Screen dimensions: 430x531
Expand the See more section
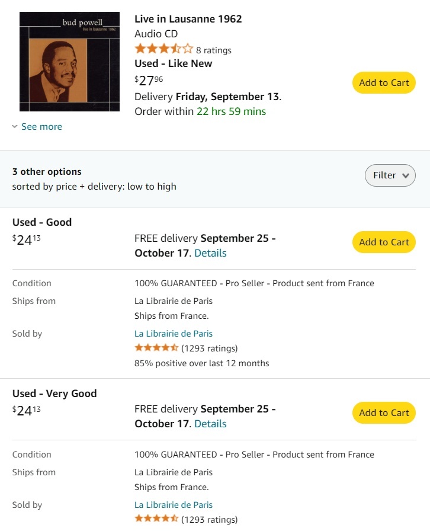click(x=41, y=127)
